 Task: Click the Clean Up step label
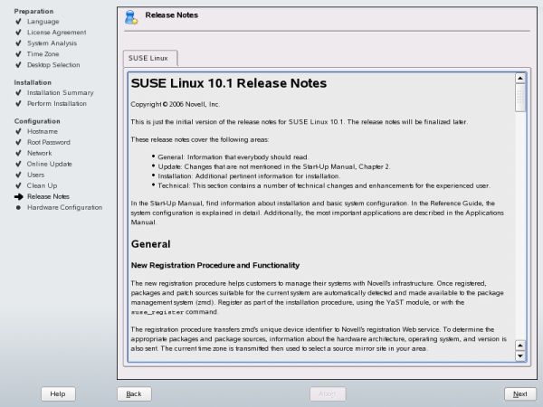[x=42, y=185]
